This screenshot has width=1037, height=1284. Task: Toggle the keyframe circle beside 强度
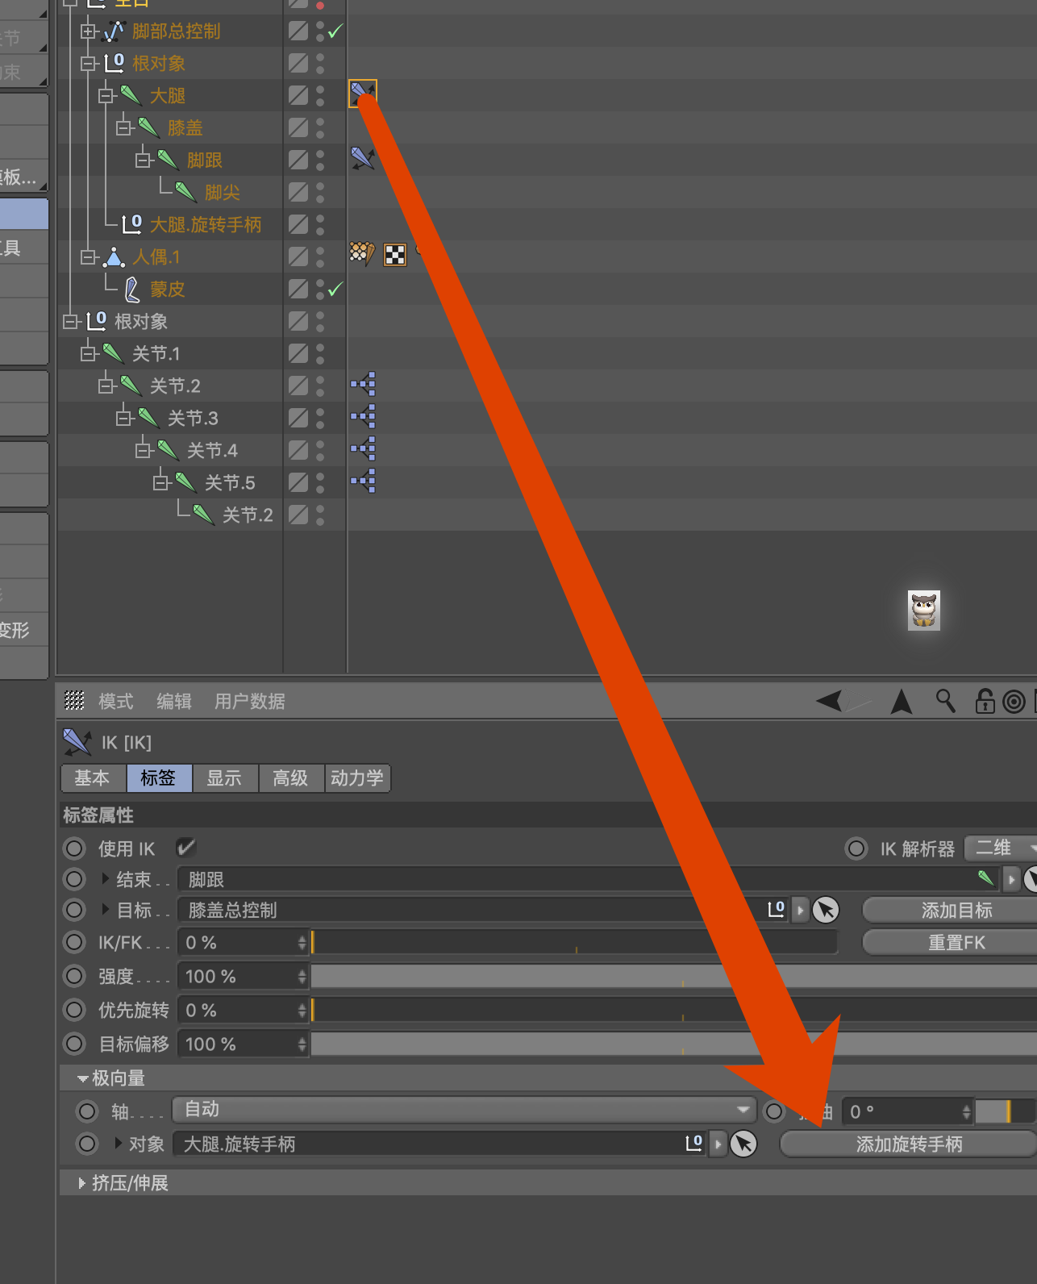(x=74, y=976)
